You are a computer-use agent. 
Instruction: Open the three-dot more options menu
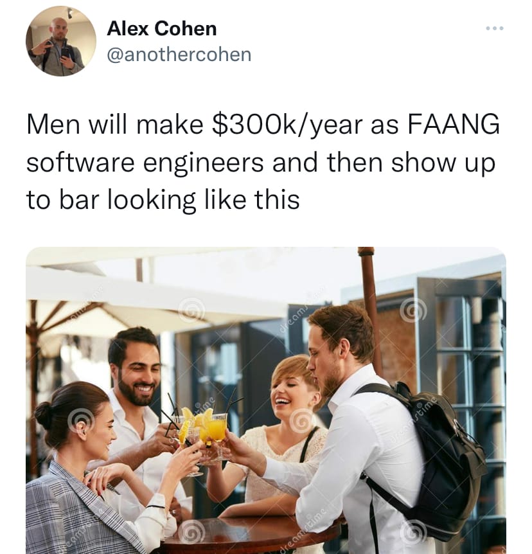[x=495, y=28]
